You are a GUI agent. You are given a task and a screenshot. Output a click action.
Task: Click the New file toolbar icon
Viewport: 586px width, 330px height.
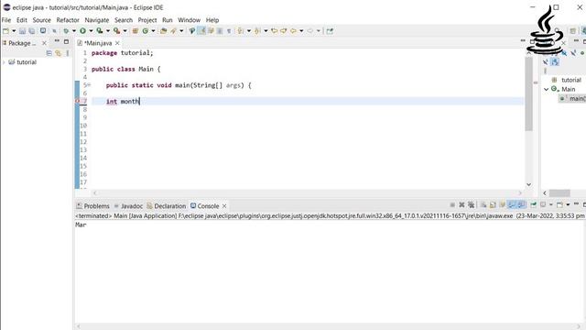click(x=5, y=31)
